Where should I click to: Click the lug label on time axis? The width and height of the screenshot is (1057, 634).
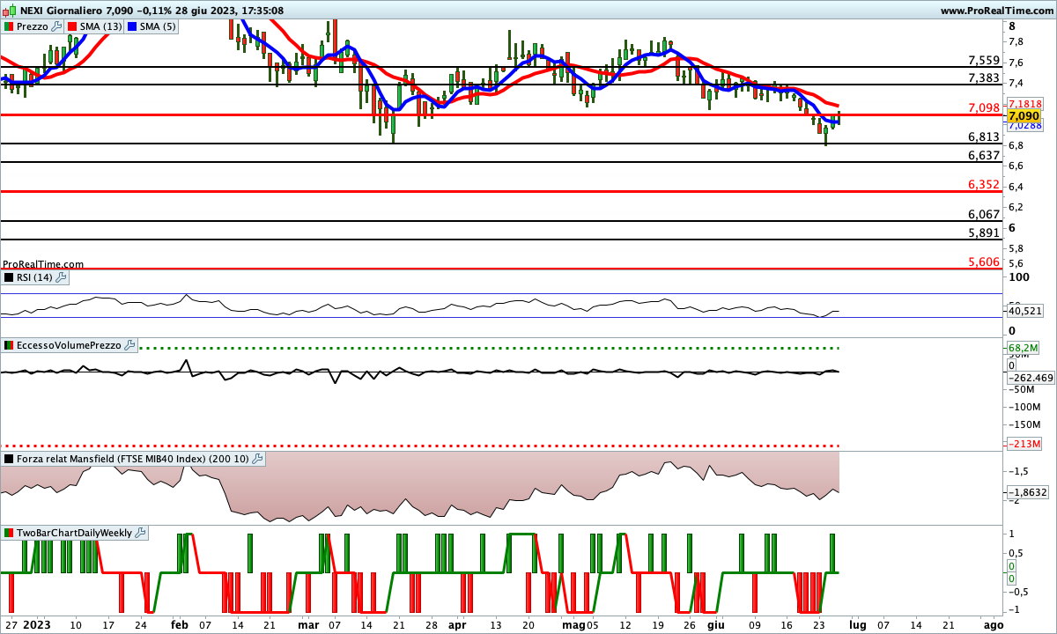tap(855, 624)
